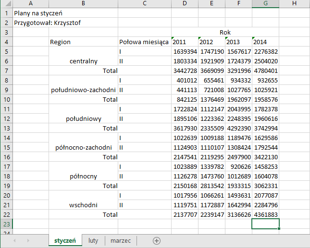Click the cell containing 'Plany na styczeń'
The image size is (310, 248).
pos(38,13)
